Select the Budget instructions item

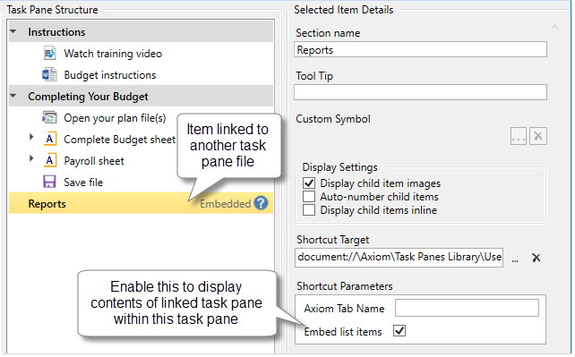tap(109, 75)
